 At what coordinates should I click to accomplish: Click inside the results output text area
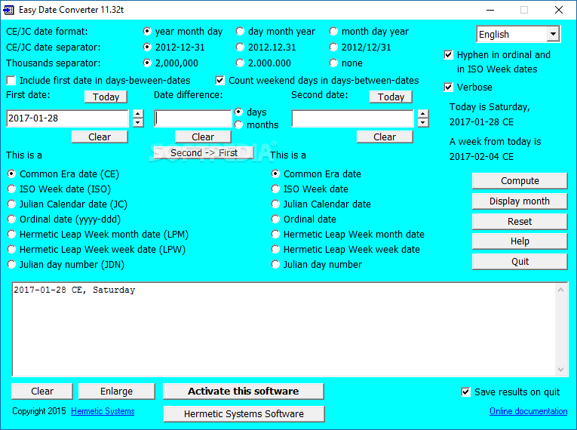(x=284, y=330)
